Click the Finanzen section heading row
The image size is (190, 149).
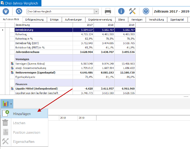pyautogui.click(x=75, y=83)
